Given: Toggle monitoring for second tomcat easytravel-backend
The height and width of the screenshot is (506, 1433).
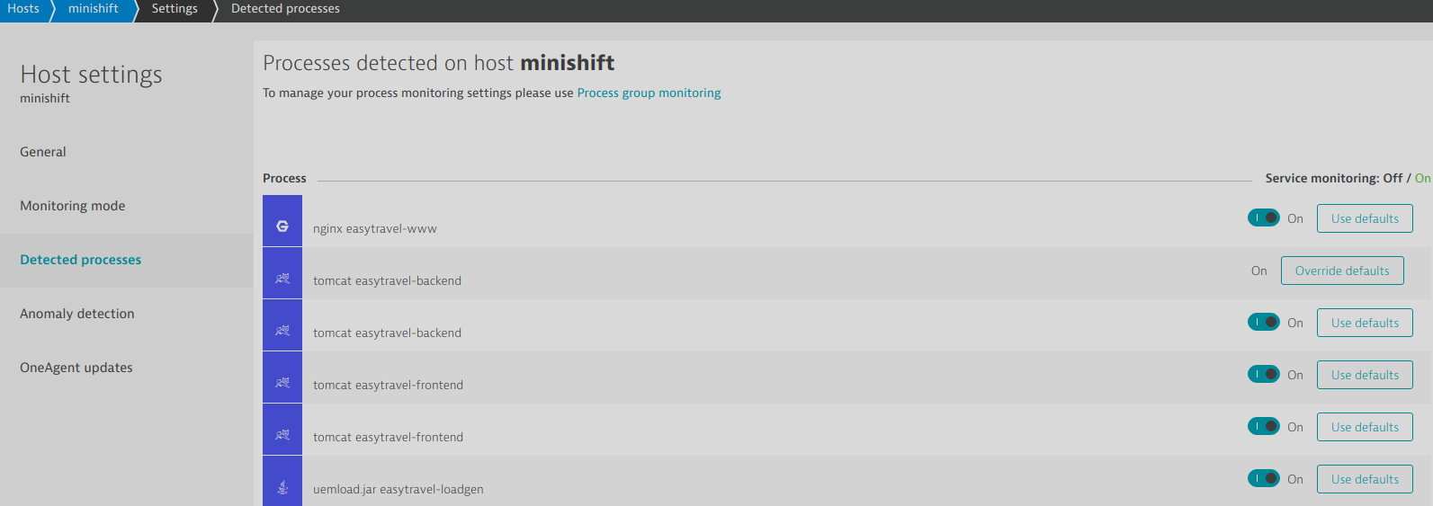Looking at the screenshot, I should click(x=1263, y=322).
